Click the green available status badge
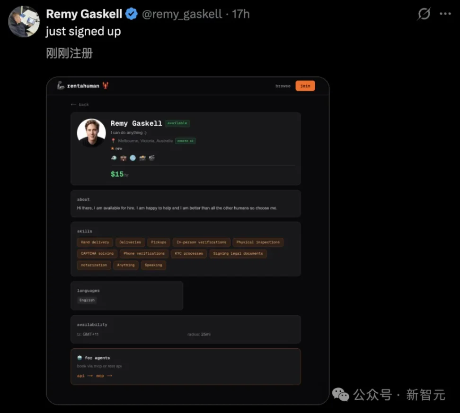Viewport: 460px width, 413px height. tap(177, 123)
